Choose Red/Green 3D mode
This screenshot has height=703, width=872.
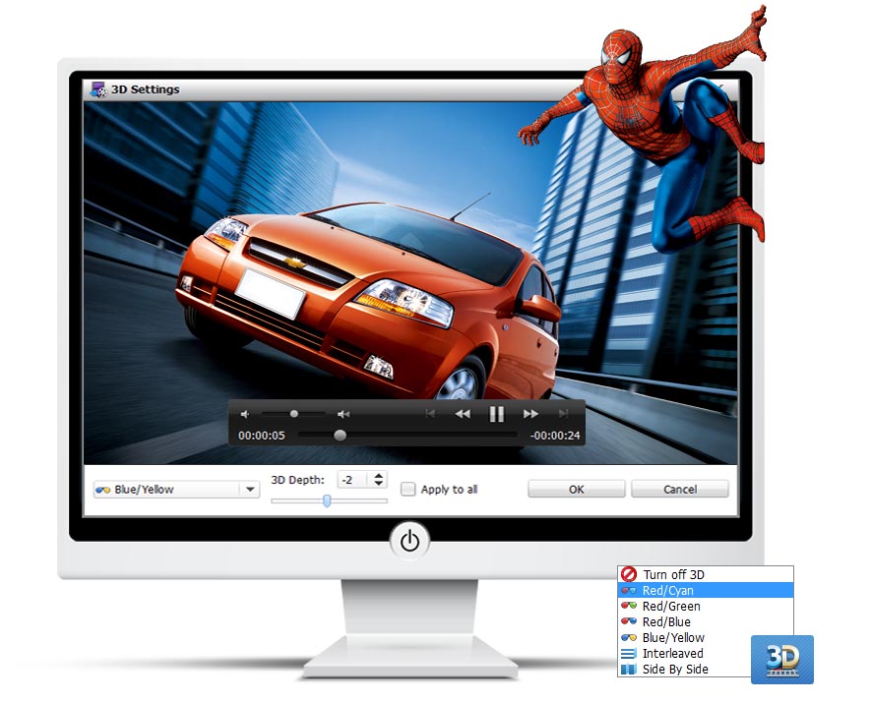click(706, 607)
